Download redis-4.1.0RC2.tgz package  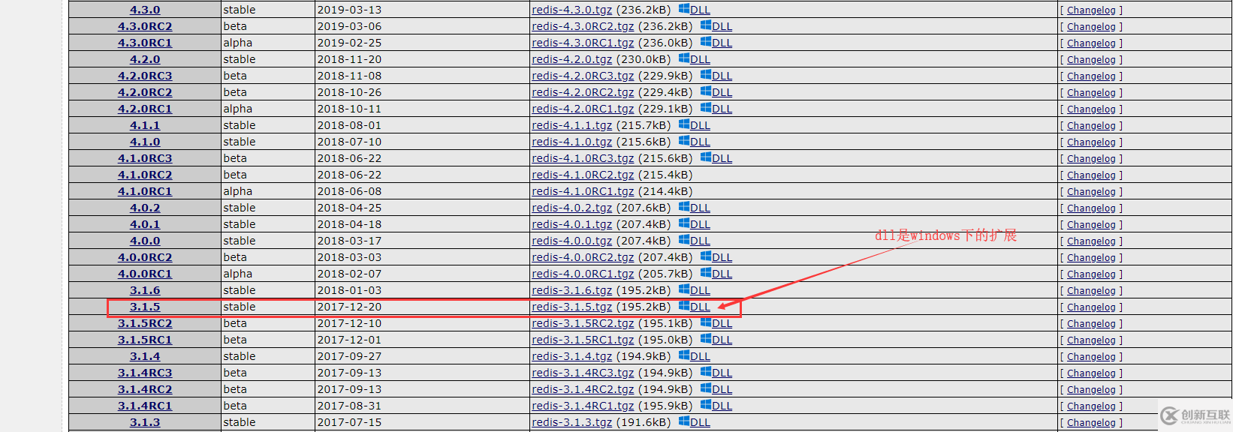(583, 175)
